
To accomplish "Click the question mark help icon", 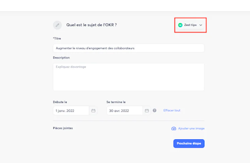I will pos(155,111).
